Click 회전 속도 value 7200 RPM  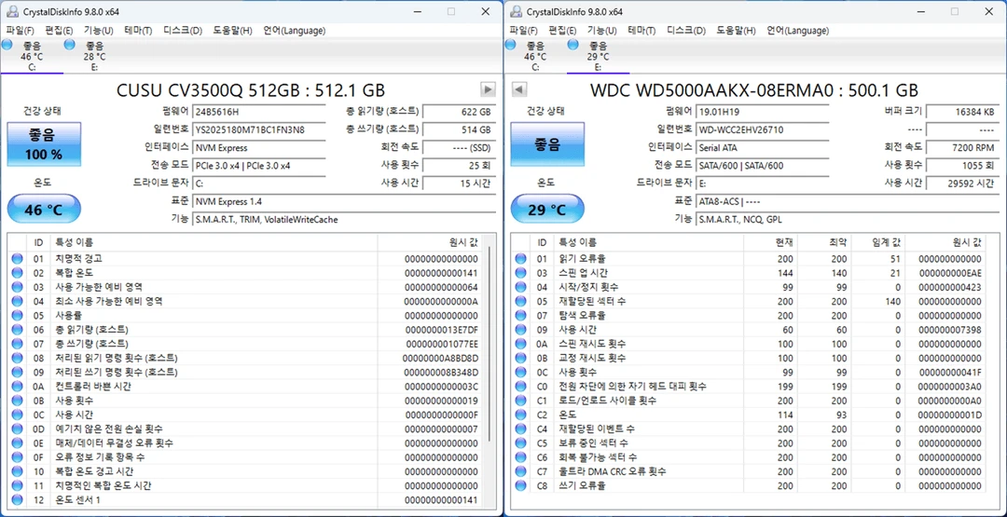[962, 147]
